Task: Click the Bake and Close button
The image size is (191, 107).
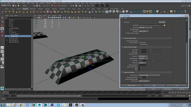Action: pos(132,85)
